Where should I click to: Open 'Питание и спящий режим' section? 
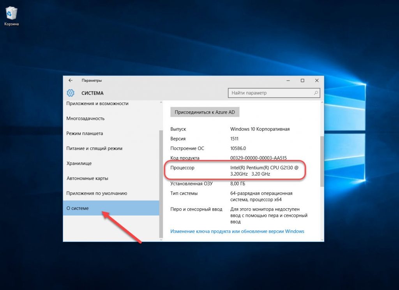(x=94, y=148)
